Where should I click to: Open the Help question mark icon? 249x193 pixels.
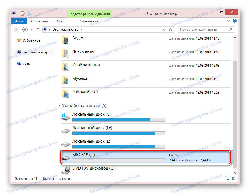tap(235, 21)
